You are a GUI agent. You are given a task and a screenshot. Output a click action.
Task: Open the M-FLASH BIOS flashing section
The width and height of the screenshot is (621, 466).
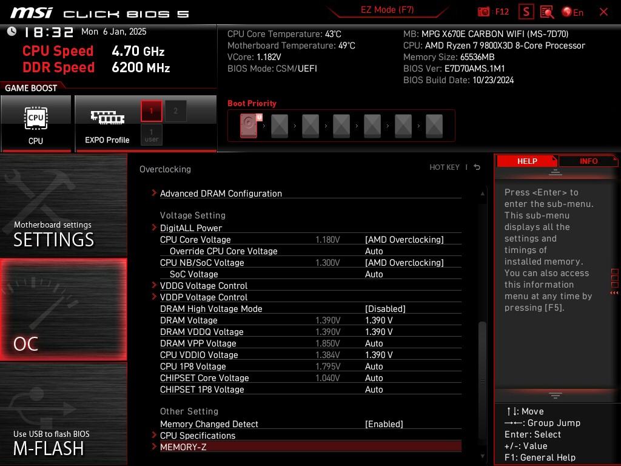(x=63, y=414)
